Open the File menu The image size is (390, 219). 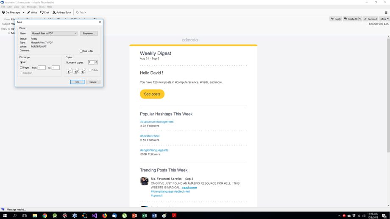(x=3, y=7)
